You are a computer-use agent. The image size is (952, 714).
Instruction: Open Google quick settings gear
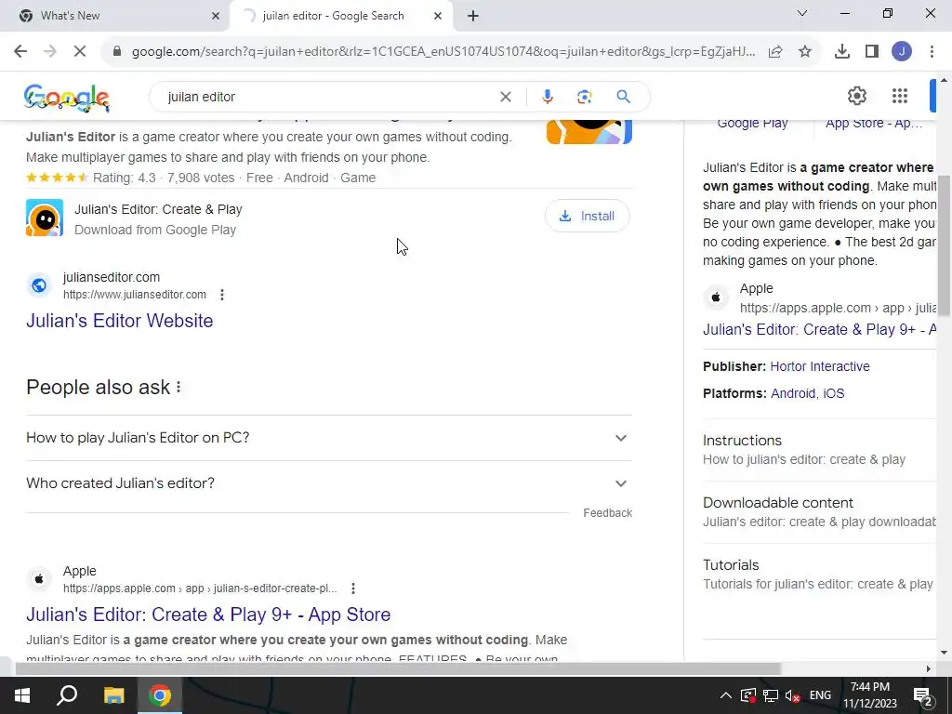tap(856, 96)
